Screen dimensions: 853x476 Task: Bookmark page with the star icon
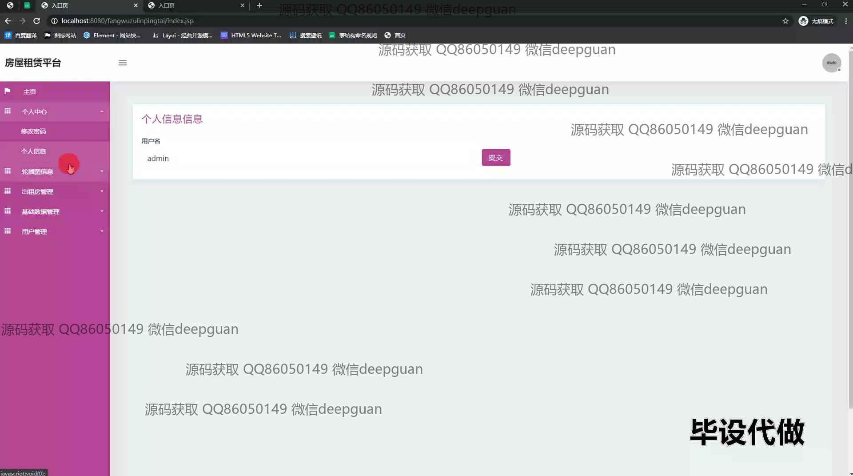pyautogui.click(x=785, y=21)
